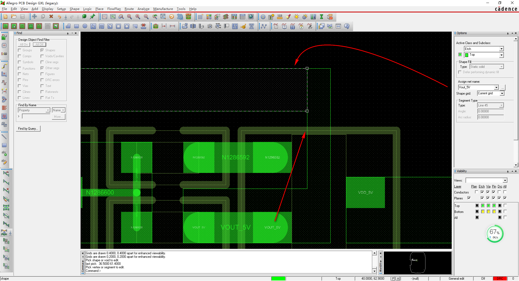Select the Shape Select pointer tool

[93, 26]
